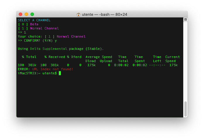
Task: Click the home folder icon in title bar
Action: pyautogui.click(x=78, y=14)
